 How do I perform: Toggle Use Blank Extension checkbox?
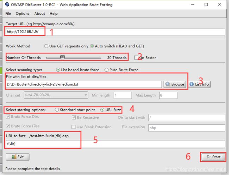click(x=74, y=127)
